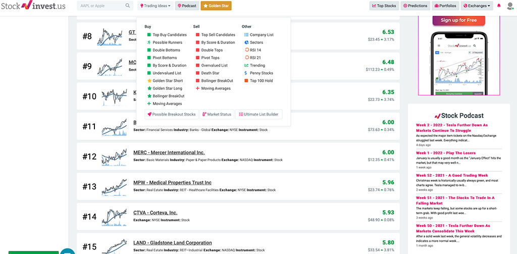Expand the Trading Ideas dropdown

click(x=155, y=6)
